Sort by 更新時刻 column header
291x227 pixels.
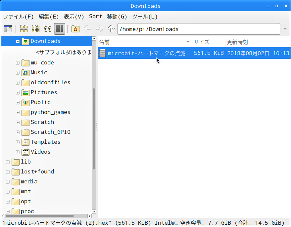[258, 42]
